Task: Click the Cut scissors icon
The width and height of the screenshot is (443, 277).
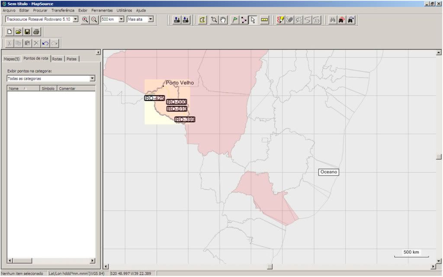Action: point(10,44)
